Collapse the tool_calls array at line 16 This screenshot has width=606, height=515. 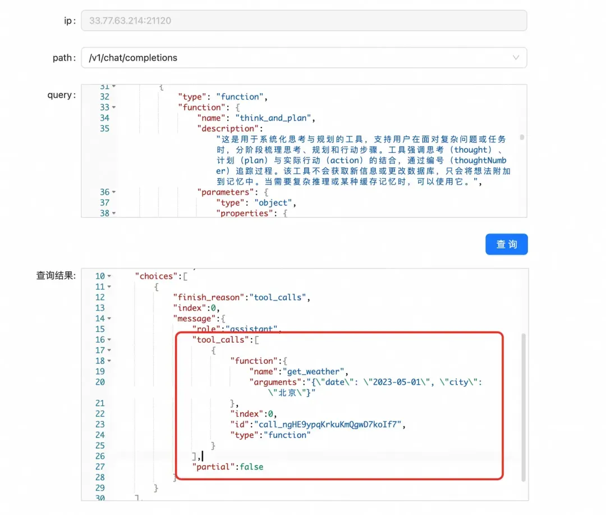(109, 340)
